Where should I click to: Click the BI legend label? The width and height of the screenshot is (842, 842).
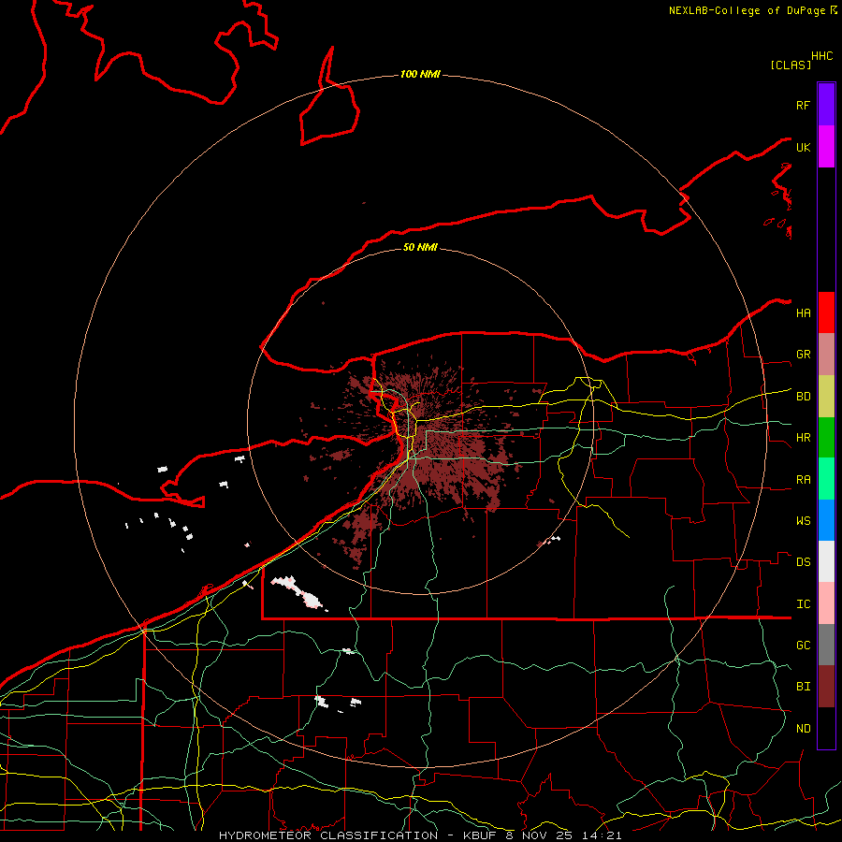(803, 687)
